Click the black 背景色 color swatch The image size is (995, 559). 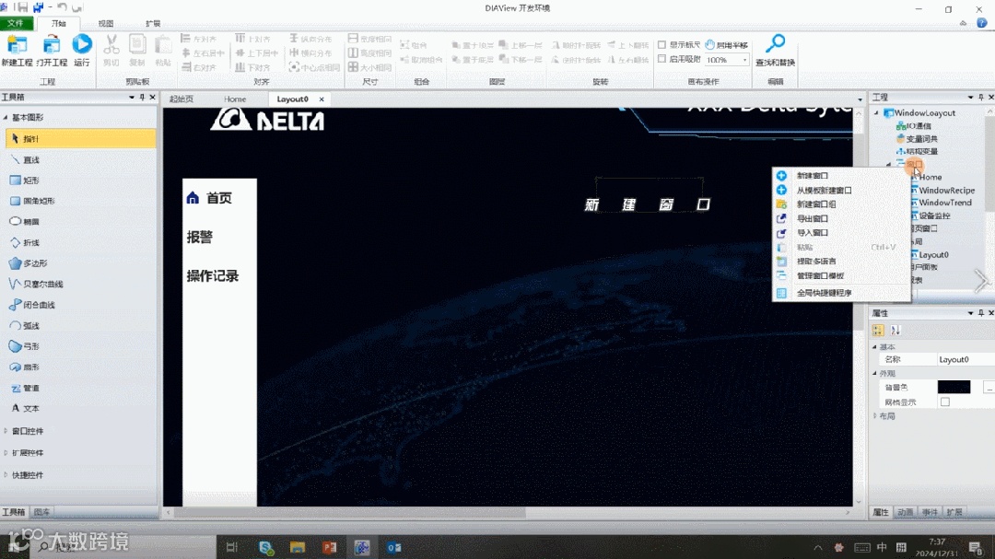pos(954,387)
